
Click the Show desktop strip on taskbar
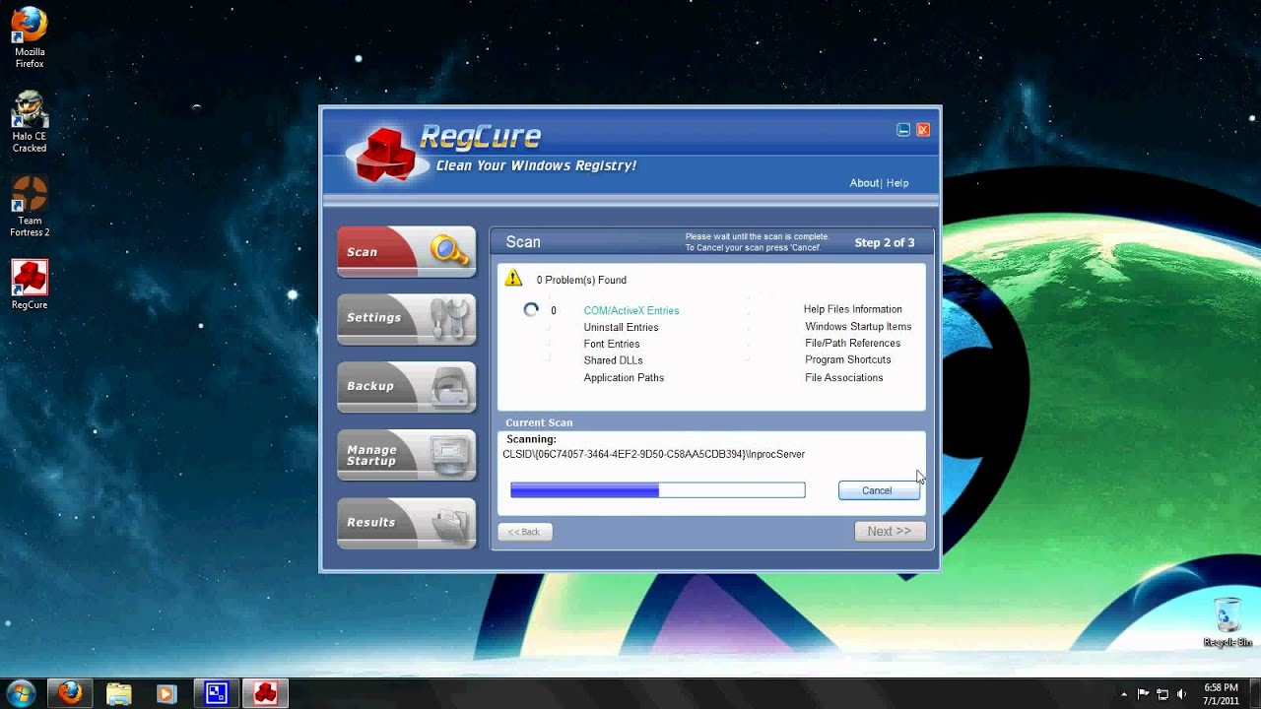click(x=1254, y=693)
